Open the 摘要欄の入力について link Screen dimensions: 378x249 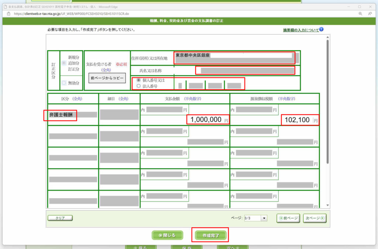pyautogui.click(x=300, y=30)
